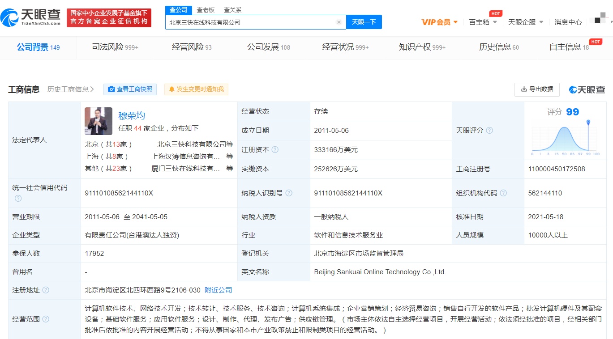Viewport: 613px width, 339px height.
Task: Click the 查看工商快照 button
Action: pyautogui.click(x=130, y=89)
